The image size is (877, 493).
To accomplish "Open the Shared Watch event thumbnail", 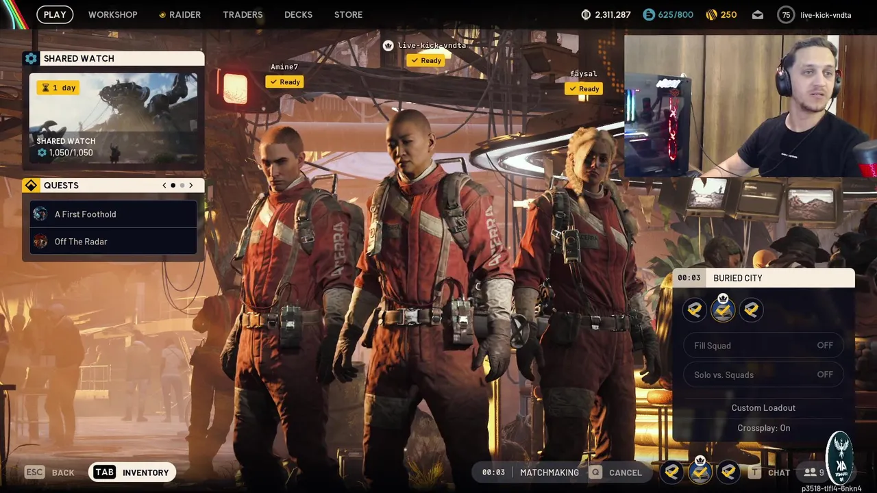I will click(x=113, y=118).
